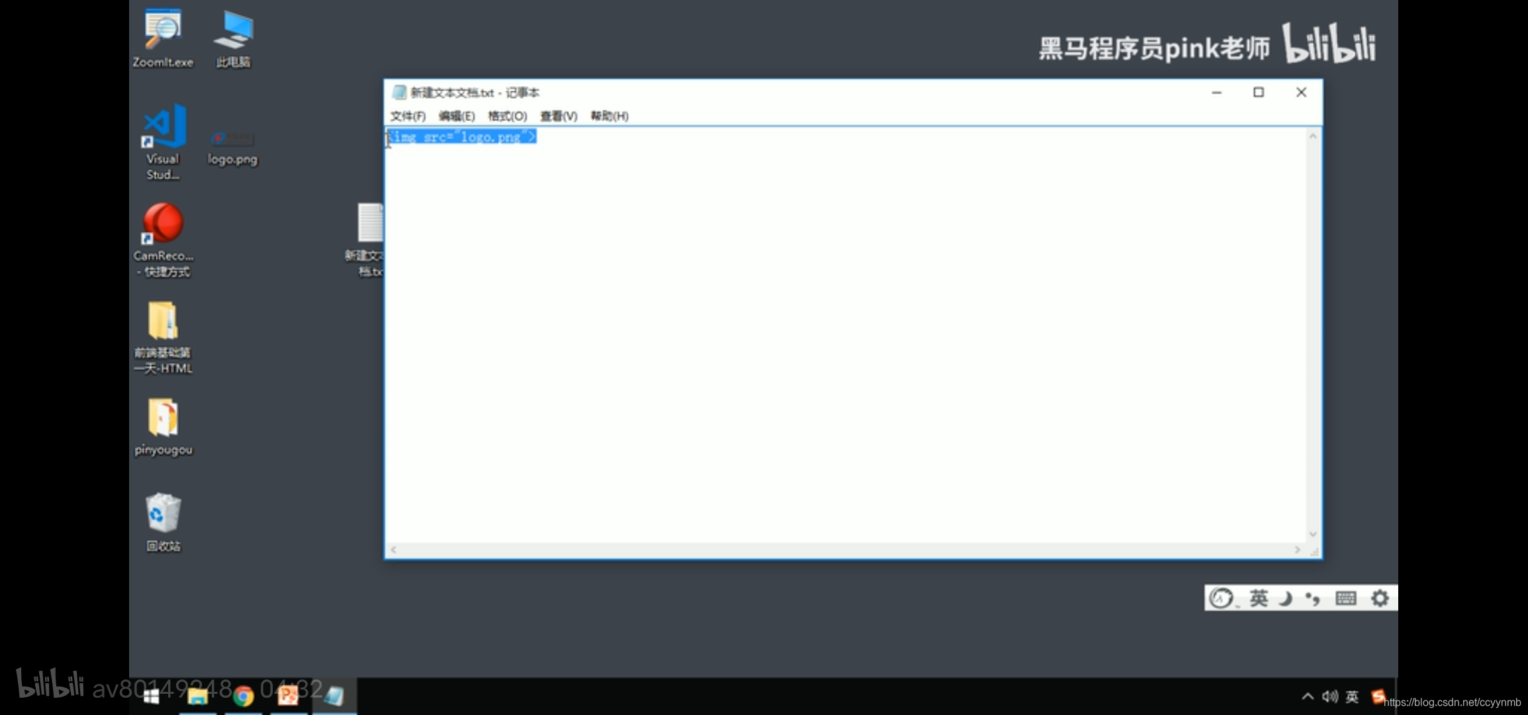Open the ZoomIt.exe desktop icon

click(x=162, y=38)
